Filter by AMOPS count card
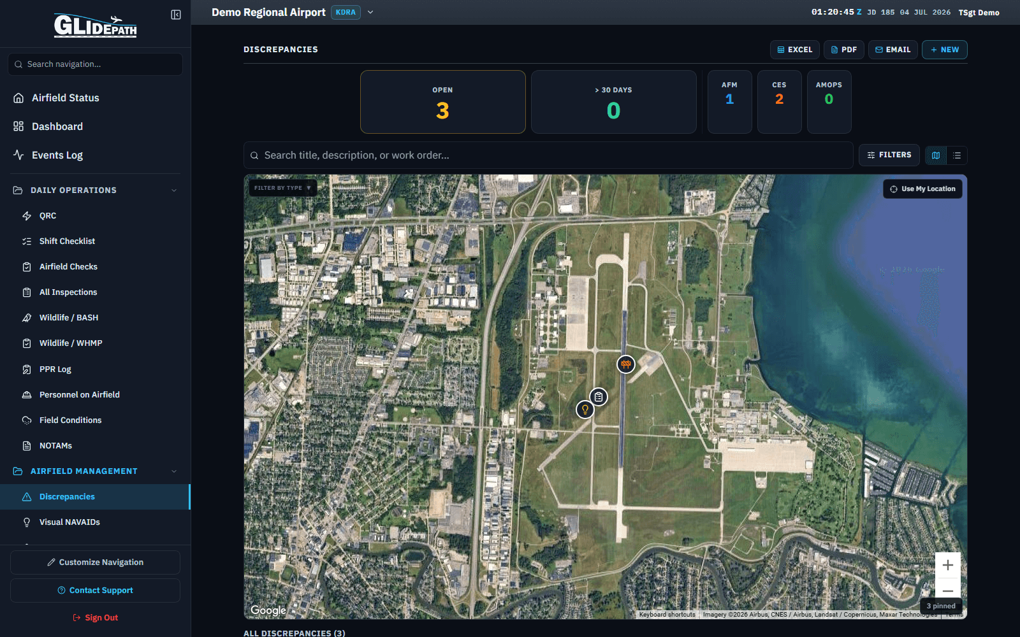 pos(829,102)
